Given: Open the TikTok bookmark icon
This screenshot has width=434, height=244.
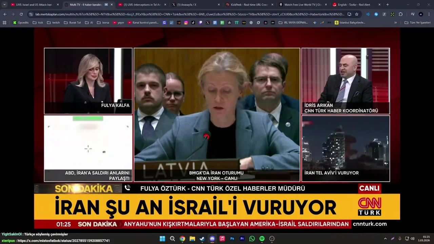Looking at the screenshot, I should tap(193, 23).
